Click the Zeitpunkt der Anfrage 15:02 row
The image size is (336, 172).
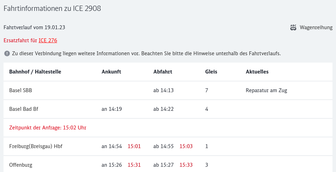(x=48, y=128)
